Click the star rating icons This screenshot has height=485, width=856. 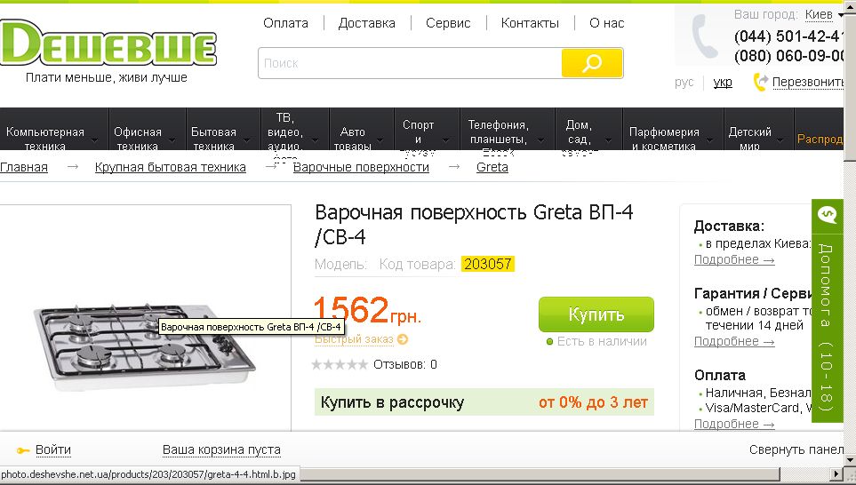coord(340,364)
